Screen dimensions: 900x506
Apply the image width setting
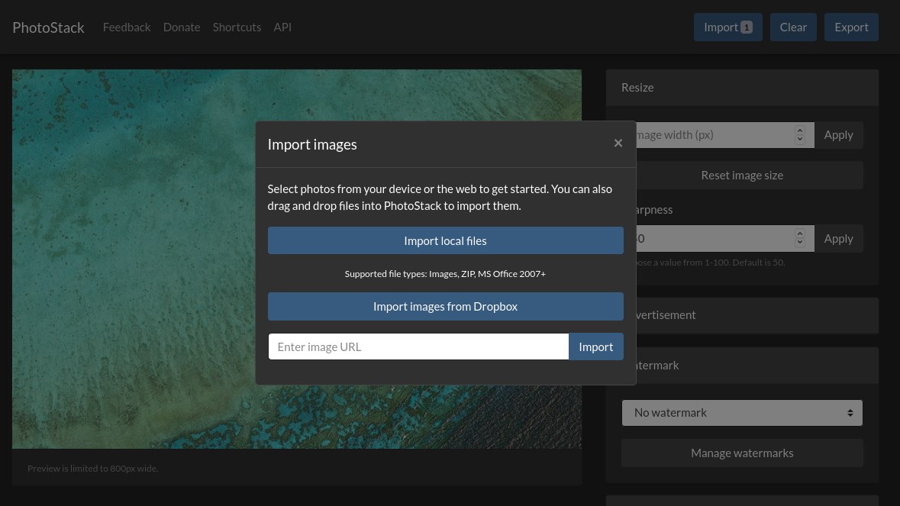click(839, 135)
